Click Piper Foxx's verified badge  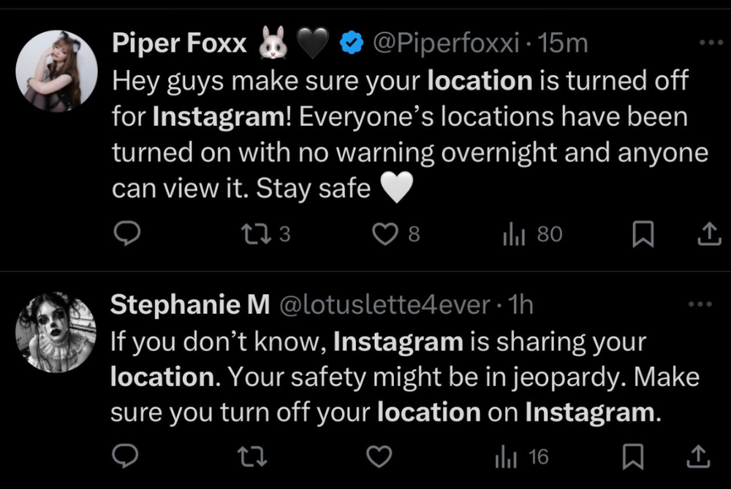point(350,42)
